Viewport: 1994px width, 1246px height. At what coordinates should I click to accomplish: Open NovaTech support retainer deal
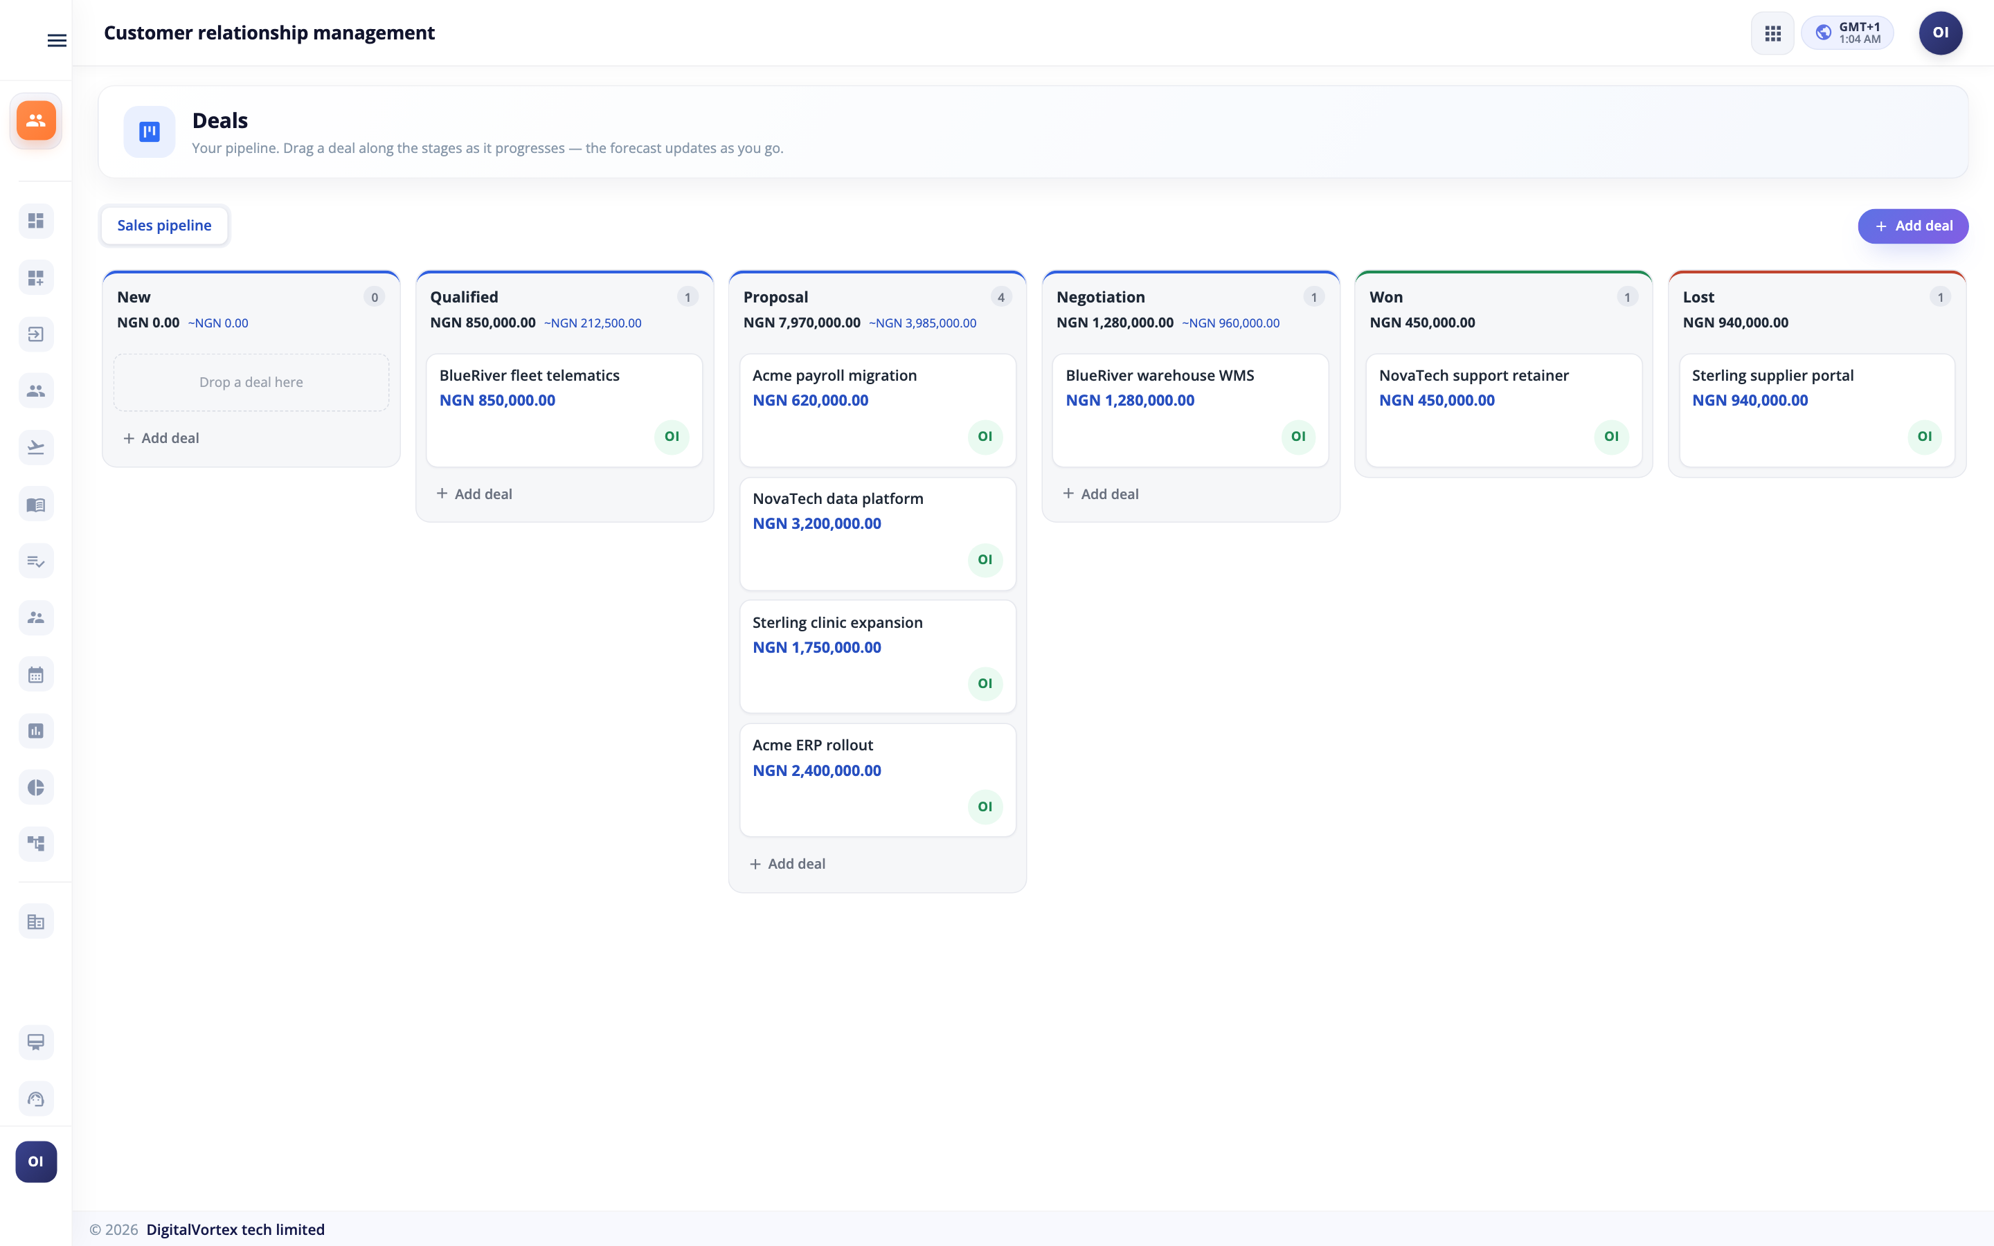pos(1504,410)
